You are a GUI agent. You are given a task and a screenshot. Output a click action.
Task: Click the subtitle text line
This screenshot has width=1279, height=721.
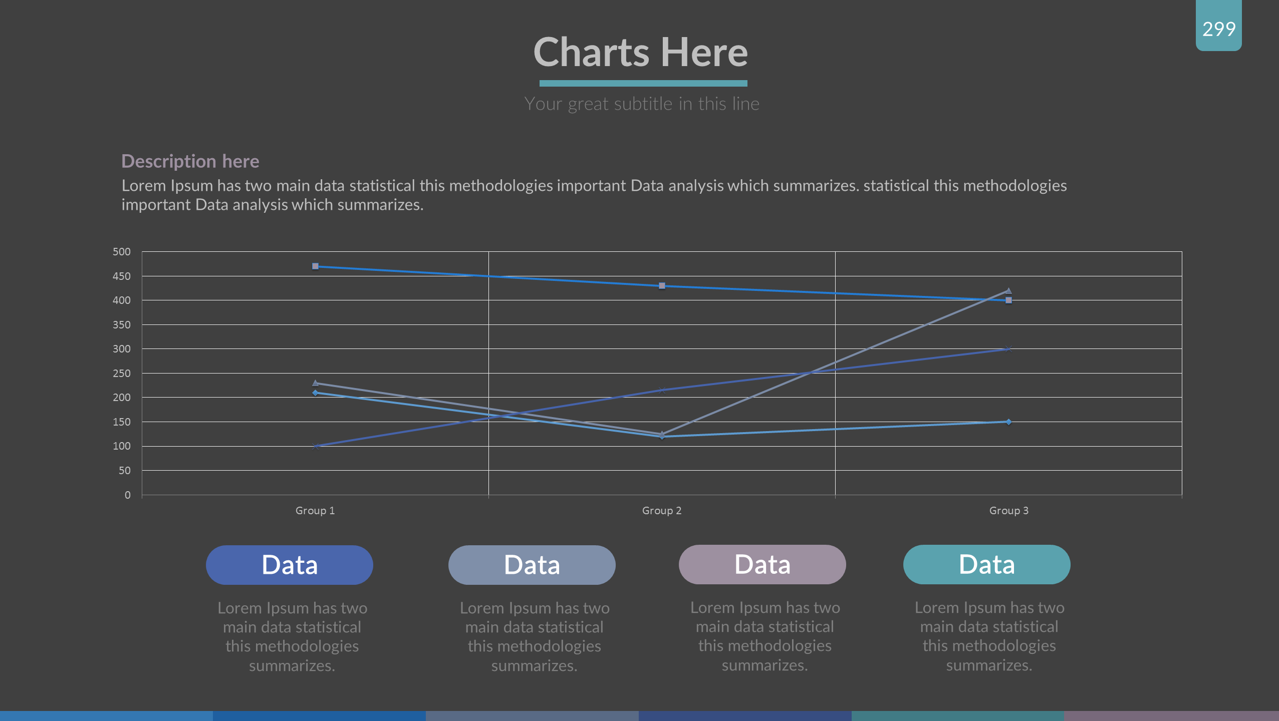click(641, 104)
